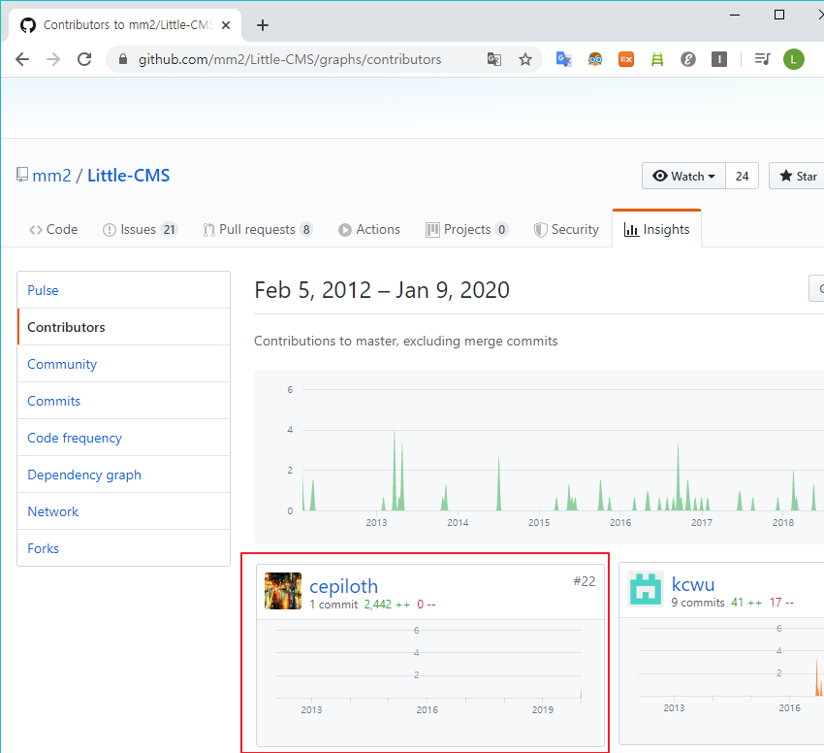
Task: Open the media control playlist icon
Action: click(x=762, y=59)
